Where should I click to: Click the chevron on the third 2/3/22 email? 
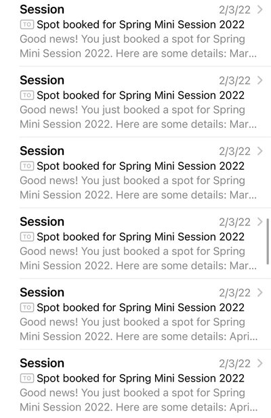coord(259,151)
